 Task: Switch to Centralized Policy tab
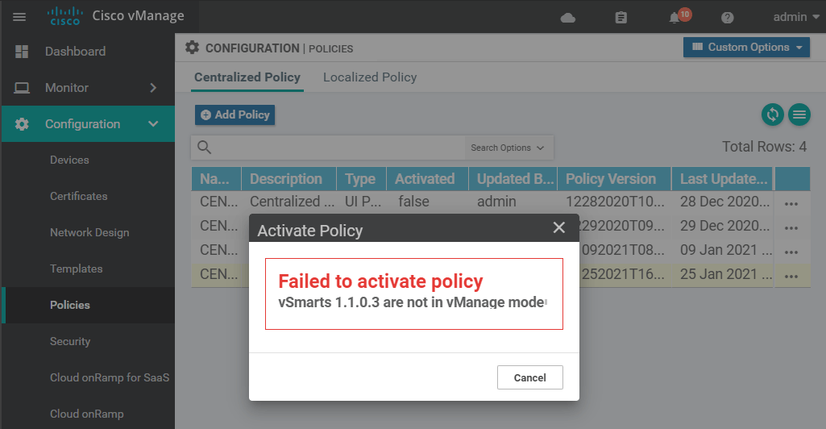(x=247, y=77)
